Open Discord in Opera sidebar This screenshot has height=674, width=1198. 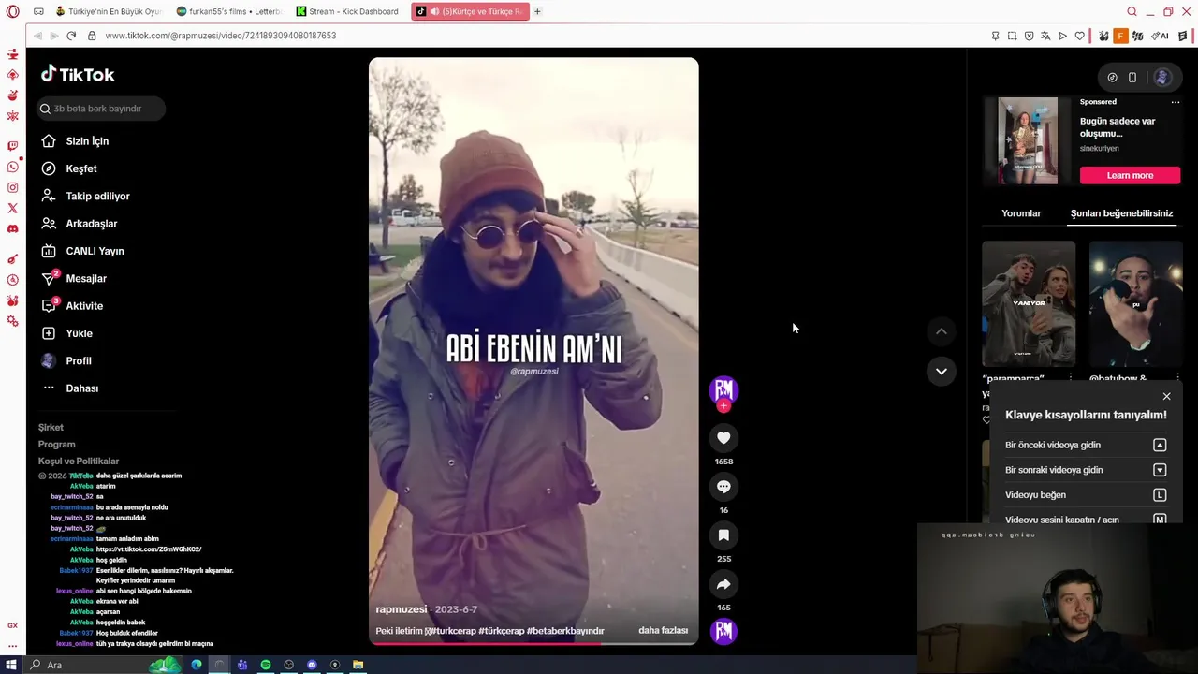click(12, 228)
